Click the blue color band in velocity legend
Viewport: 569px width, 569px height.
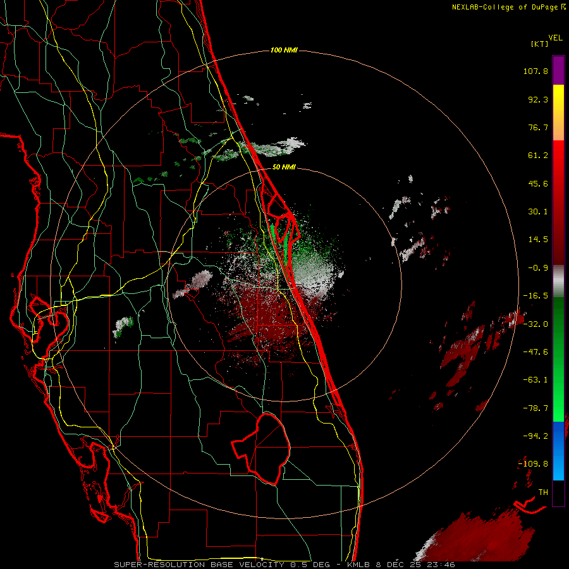(558, 451)
